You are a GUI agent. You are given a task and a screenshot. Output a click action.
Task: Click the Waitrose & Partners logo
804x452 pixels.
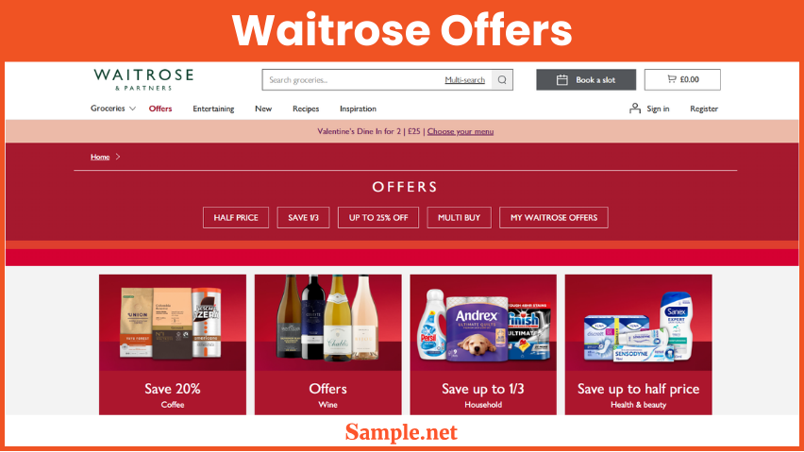(x=143, y=79)
